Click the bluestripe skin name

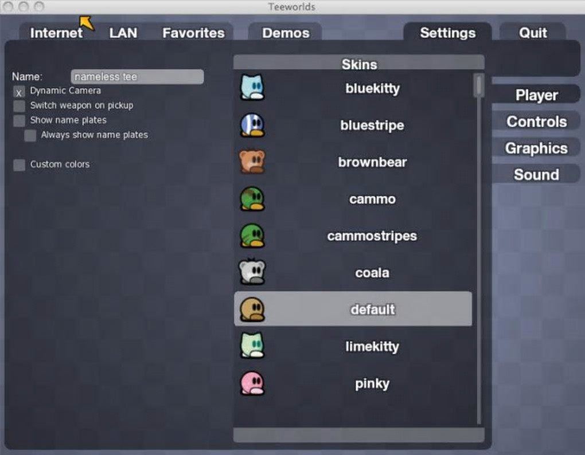(x=372, y=125)
